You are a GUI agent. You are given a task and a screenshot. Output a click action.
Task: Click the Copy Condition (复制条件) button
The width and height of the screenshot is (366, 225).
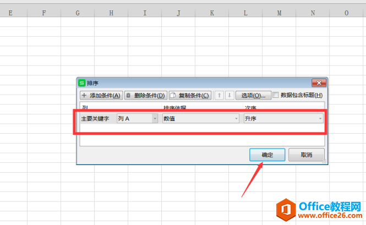[x=190, y=95]
